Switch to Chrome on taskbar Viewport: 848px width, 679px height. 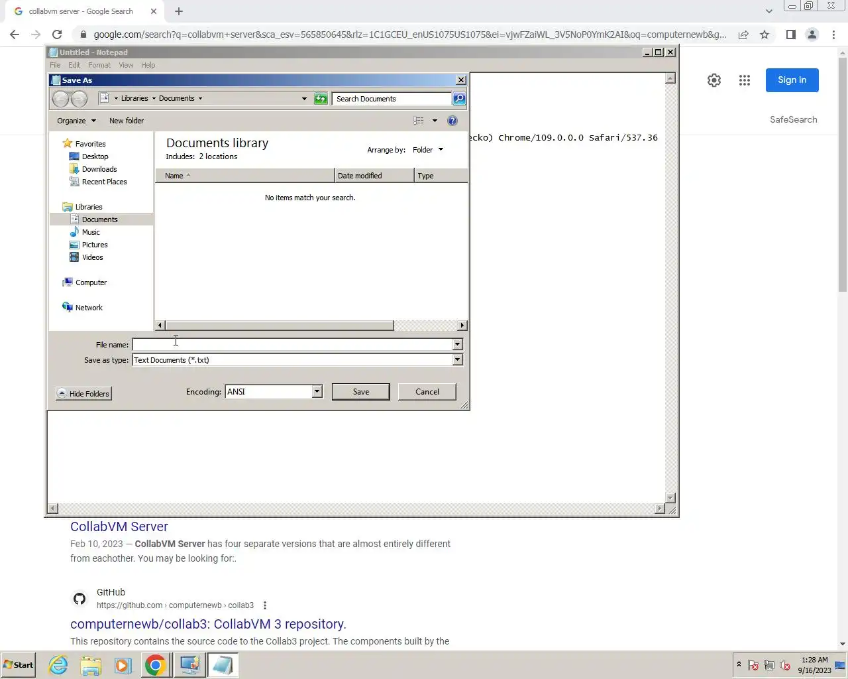[x=155, y=665]
